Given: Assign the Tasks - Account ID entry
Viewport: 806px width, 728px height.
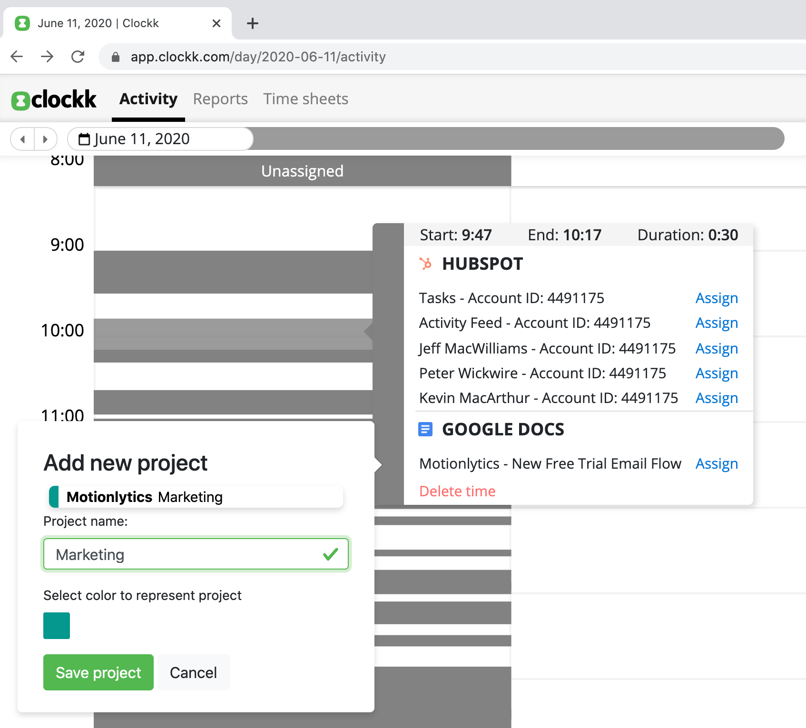Looking at the screenshot, I should pyautogui.click(x=717, y=298).
